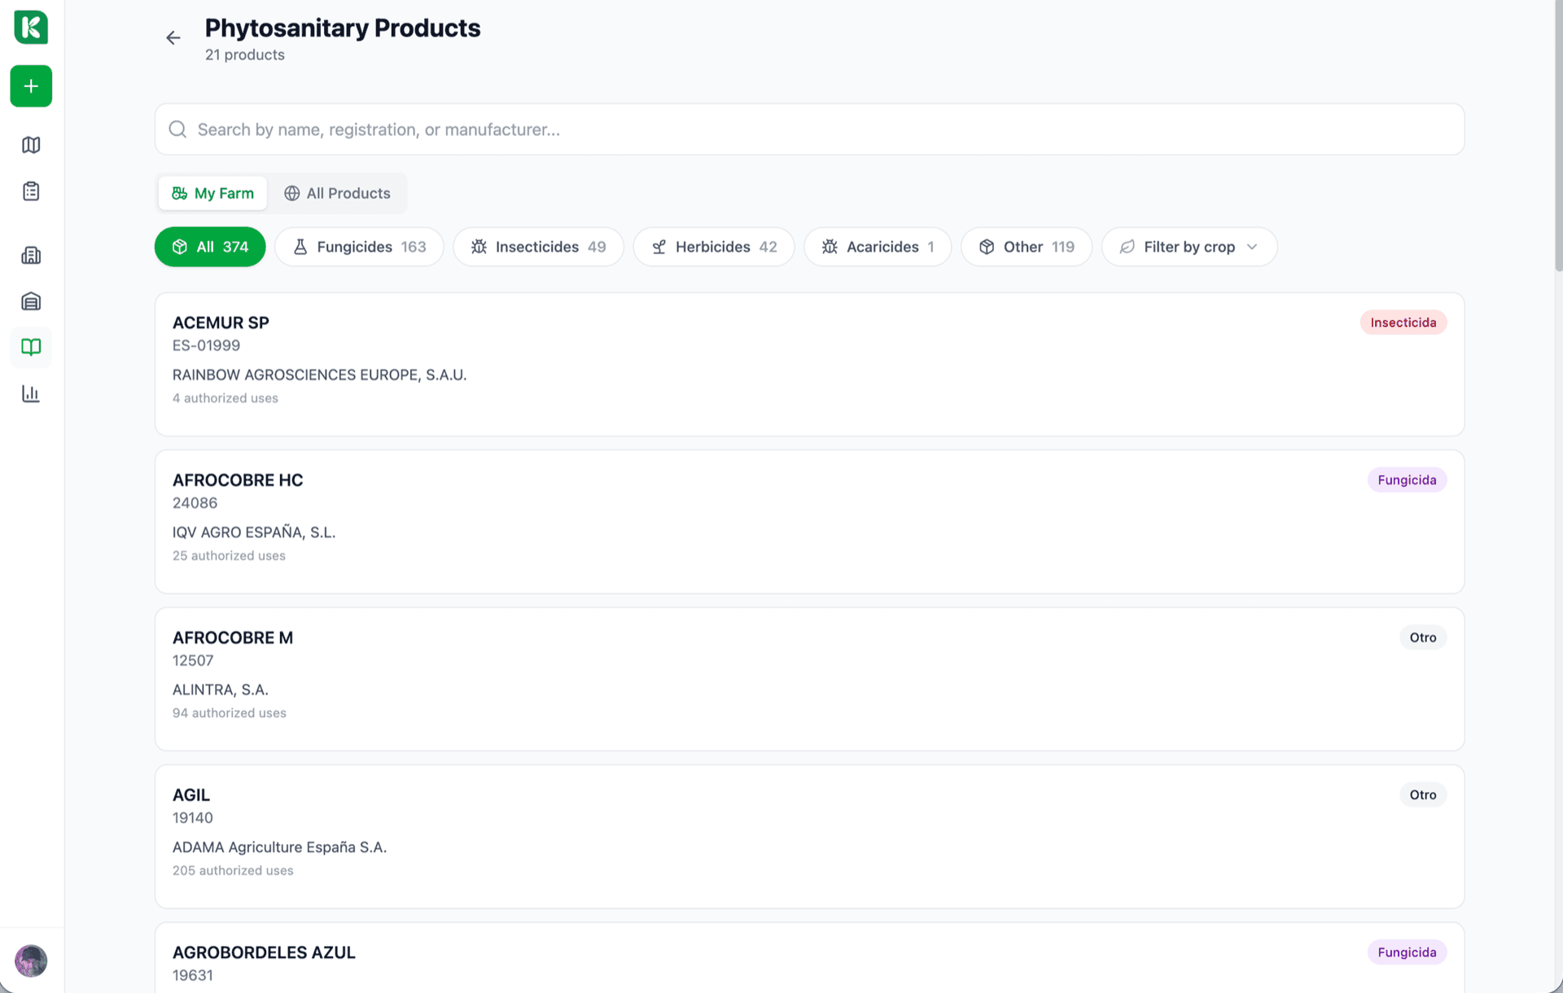Open the clipboard tasks icon in sidebar
The width and height of the screenshot is (1563, 993).
pos(31,190)
